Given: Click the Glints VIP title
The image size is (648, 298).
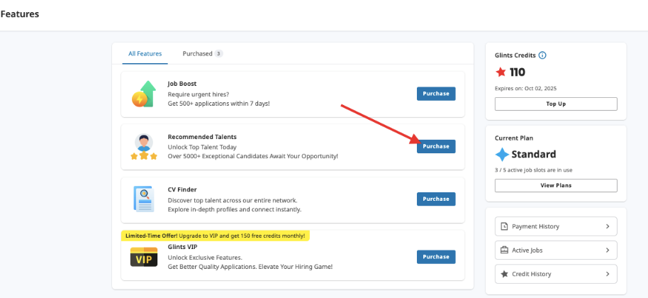Looking at the screenshot, I should coord(182,247).
